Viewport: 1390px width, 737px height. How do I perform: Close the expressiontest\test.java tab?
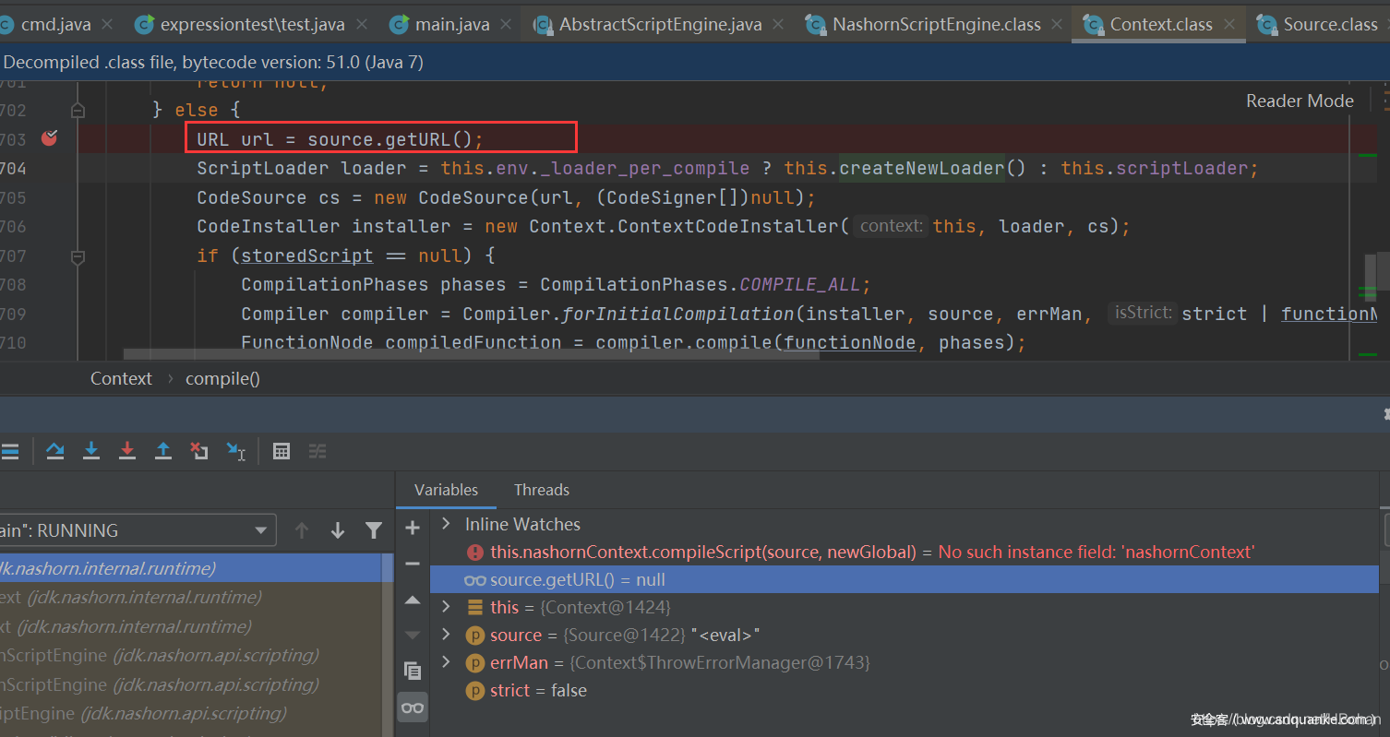pyautogui.click(x=361, y=25)
